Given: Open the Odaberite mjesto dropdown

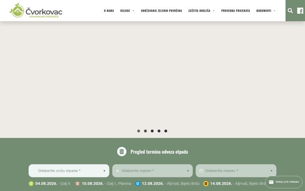Looking at the screenshot, I should point(152,171).
